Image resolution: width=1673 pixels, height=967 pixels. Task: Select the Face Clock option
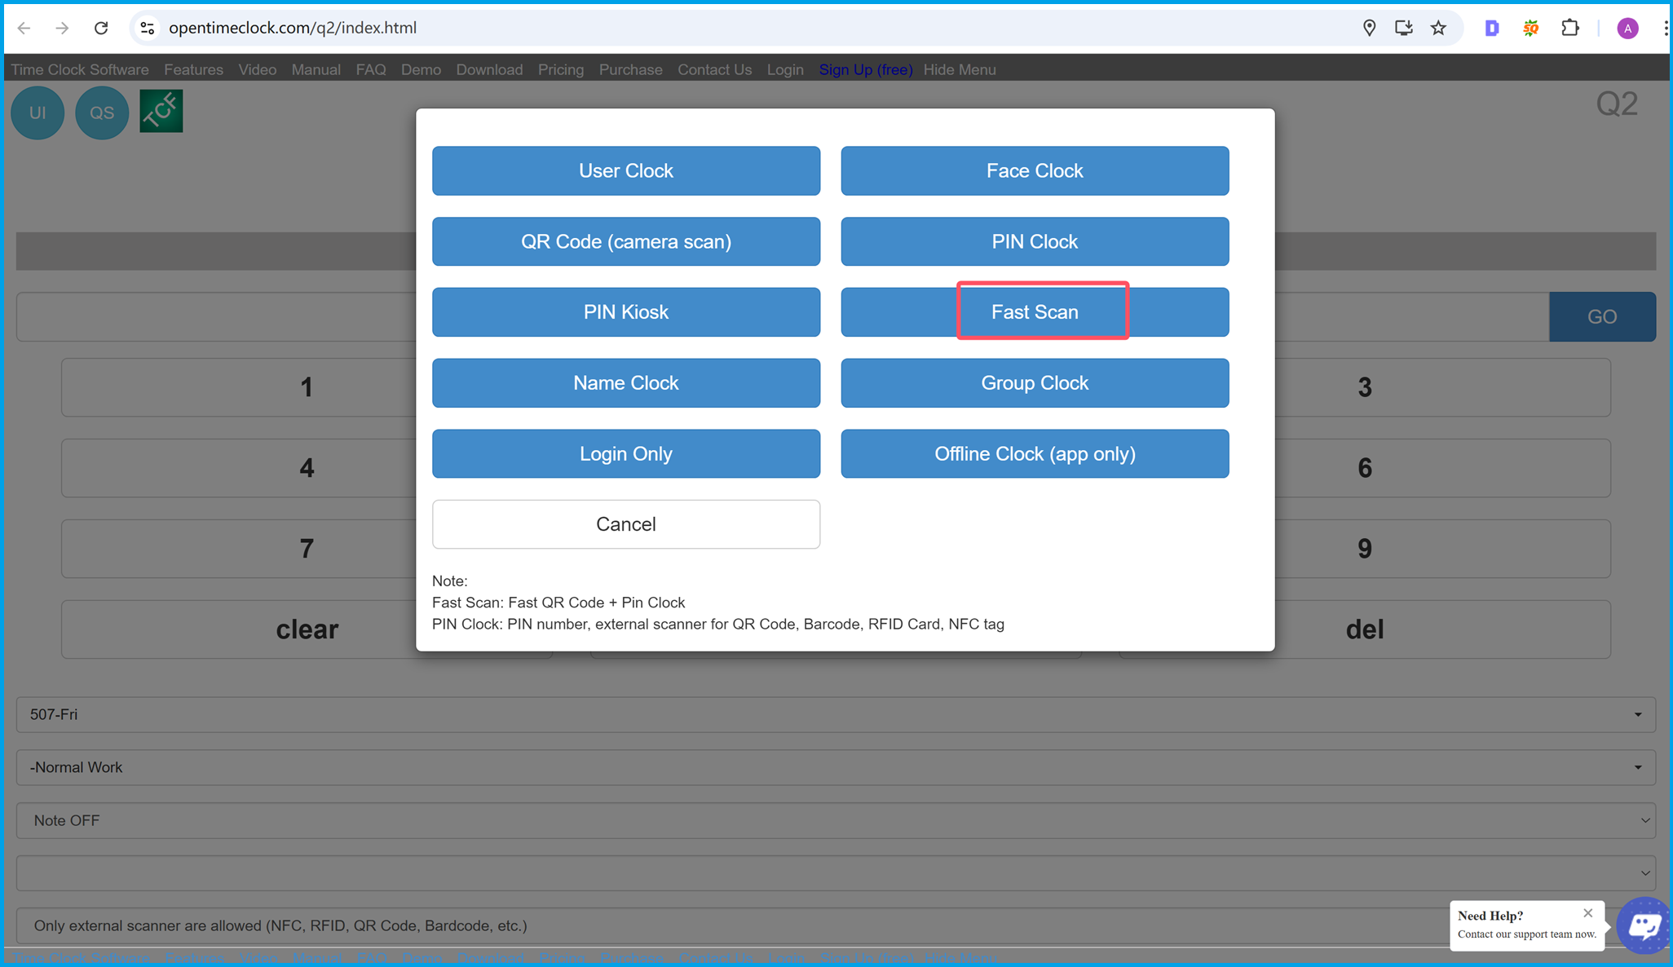coord(1035,170)
